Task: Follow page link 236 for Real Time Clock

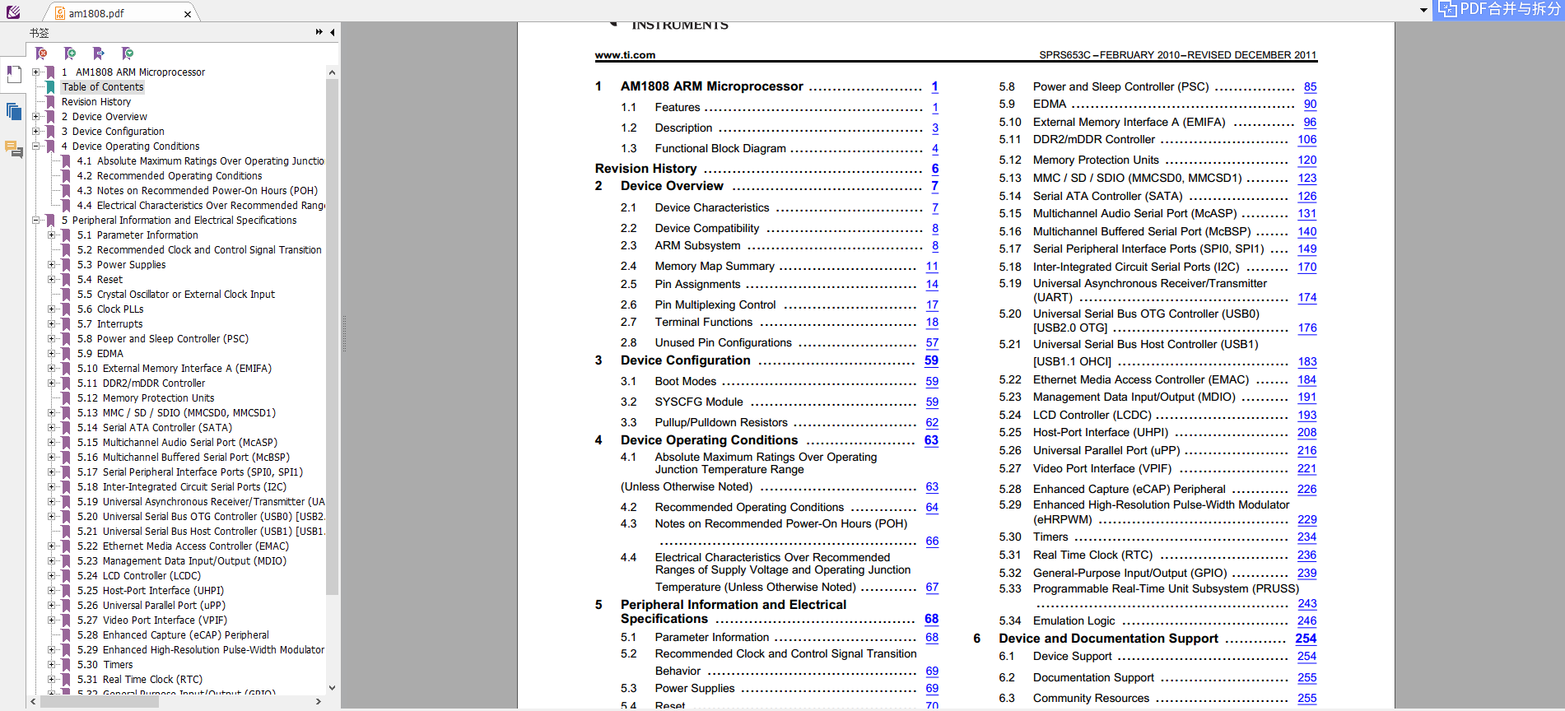Action: 1307,555
